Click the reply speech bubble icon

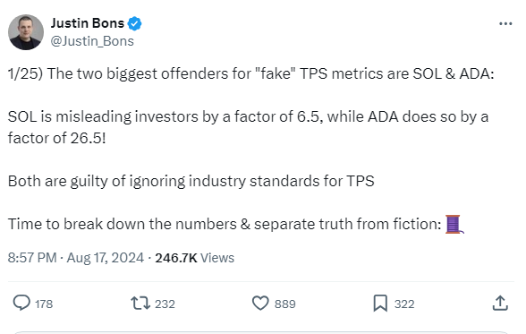coord(21,303)
